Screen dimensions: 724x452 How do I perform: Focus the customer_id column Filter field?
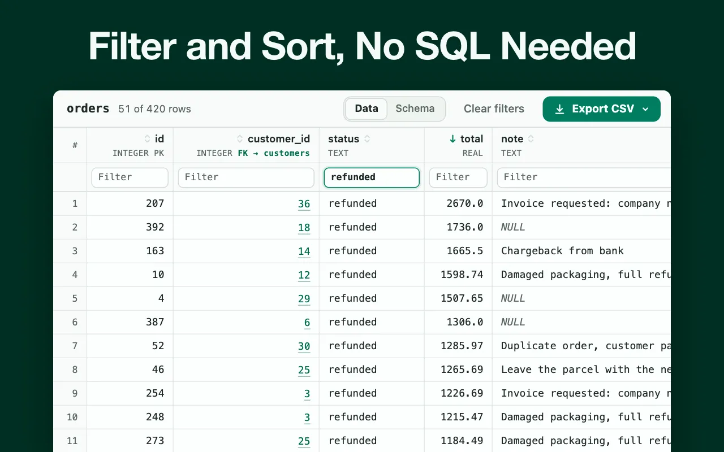tap(246, 177)
